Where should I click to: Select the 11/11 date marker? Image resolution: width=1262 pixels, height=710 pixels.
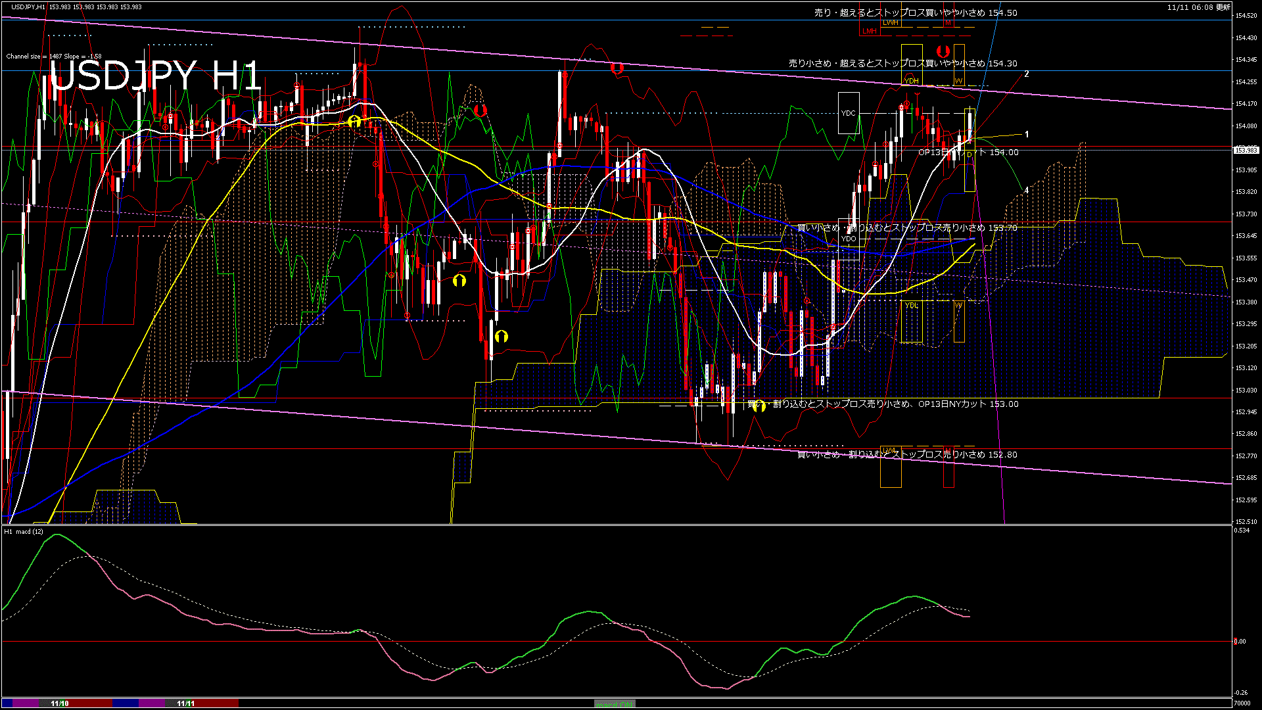click(x=186, y=703)
